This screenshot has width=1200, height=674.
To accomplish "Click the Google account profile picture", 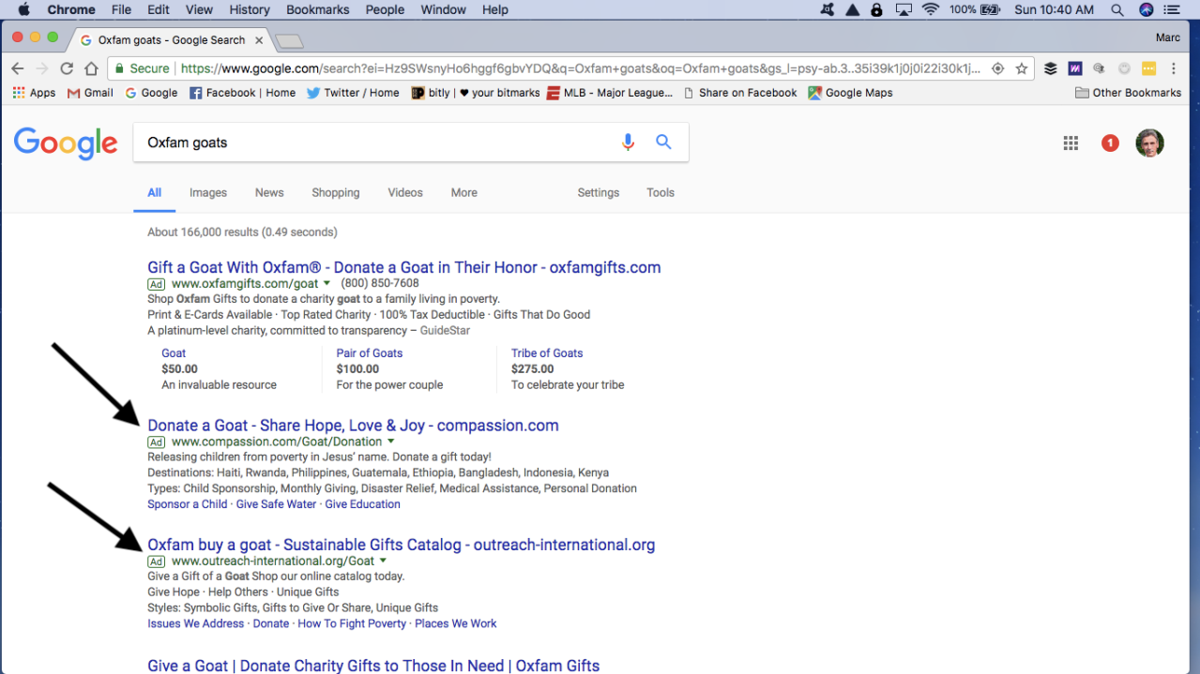I will pos(1149,143).
